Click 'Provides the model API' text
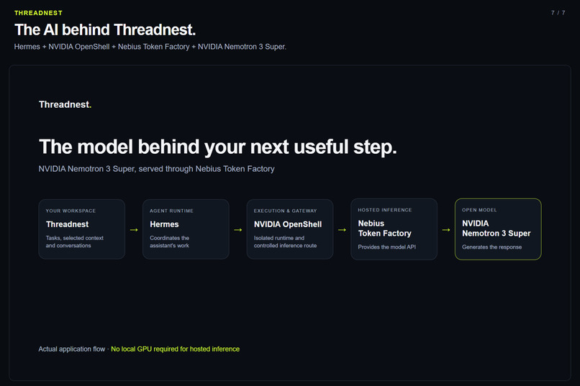Viewport: 580px width, 386px height. coord(387,247)
